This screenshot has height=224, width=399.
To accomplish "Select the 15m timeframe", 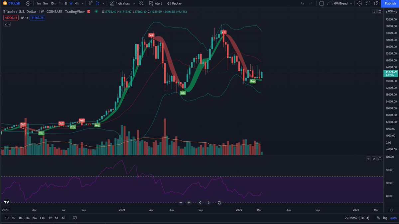I will coord(53,3).
